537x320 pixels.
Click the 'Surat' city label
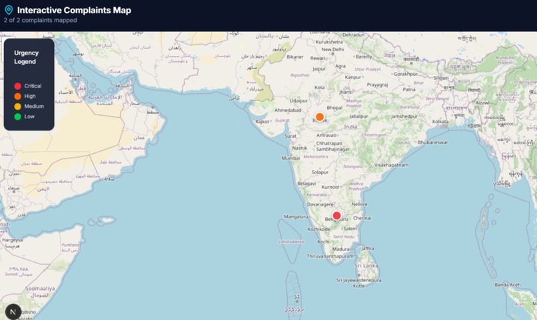point(290,136)
